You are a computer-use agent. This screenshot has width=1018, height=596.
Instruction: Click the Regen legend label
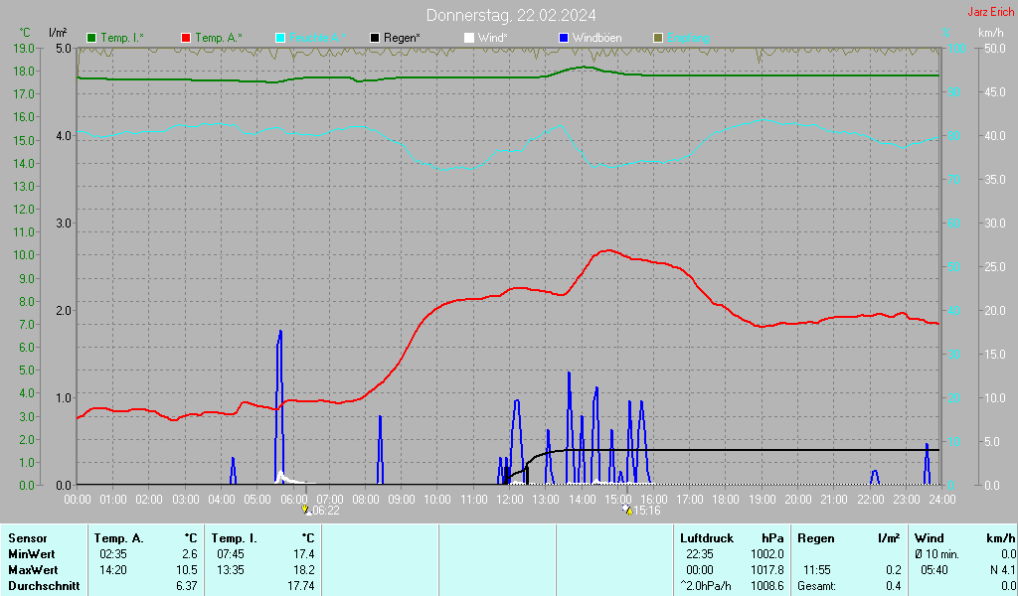pos(402,38)
